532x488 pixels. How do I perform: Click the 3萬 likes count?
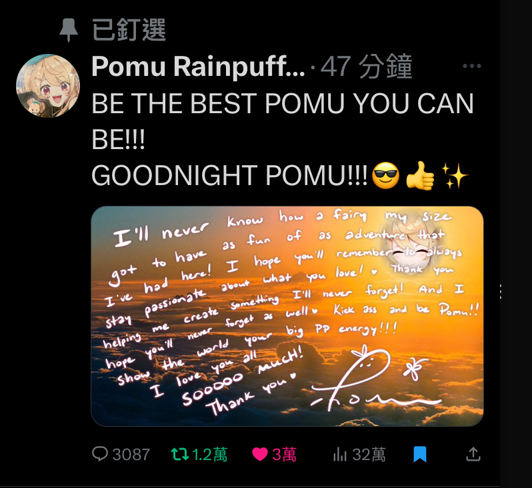click(284, 455)
